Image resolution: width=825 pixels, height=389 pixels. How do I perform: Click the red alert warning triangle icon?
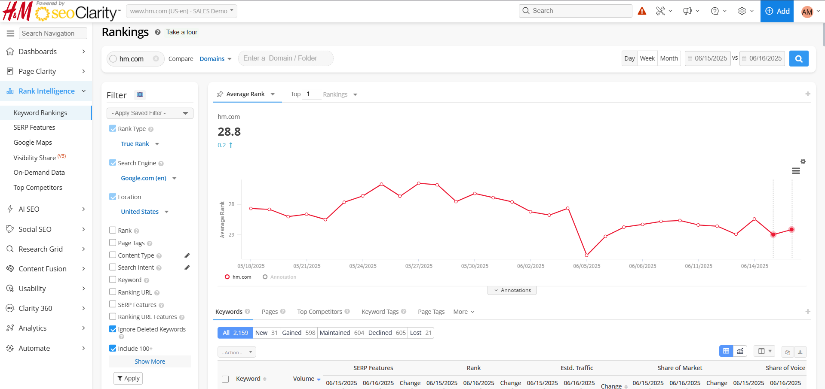click(x=642, y=11)
